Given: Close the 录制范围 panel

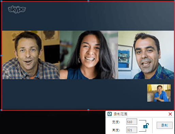Looking at the screenshot, I should tap(170, 114).
